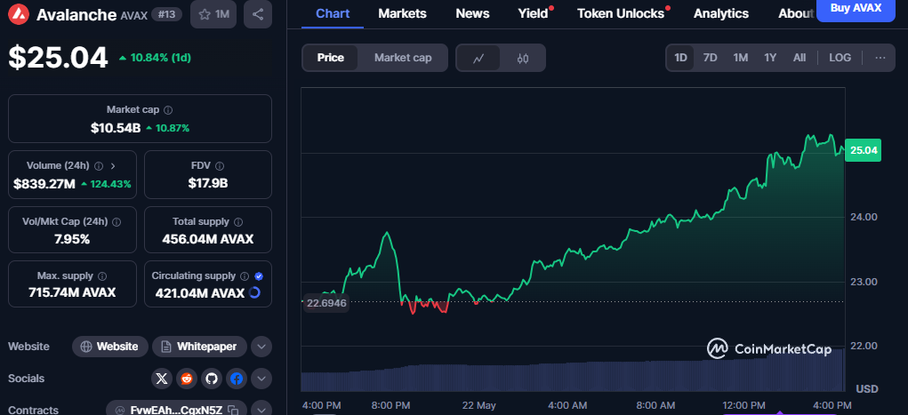Viewport: 908px width, 415px height.
Task: Click info icon beside Max. supply
Action: pos(102,276)
